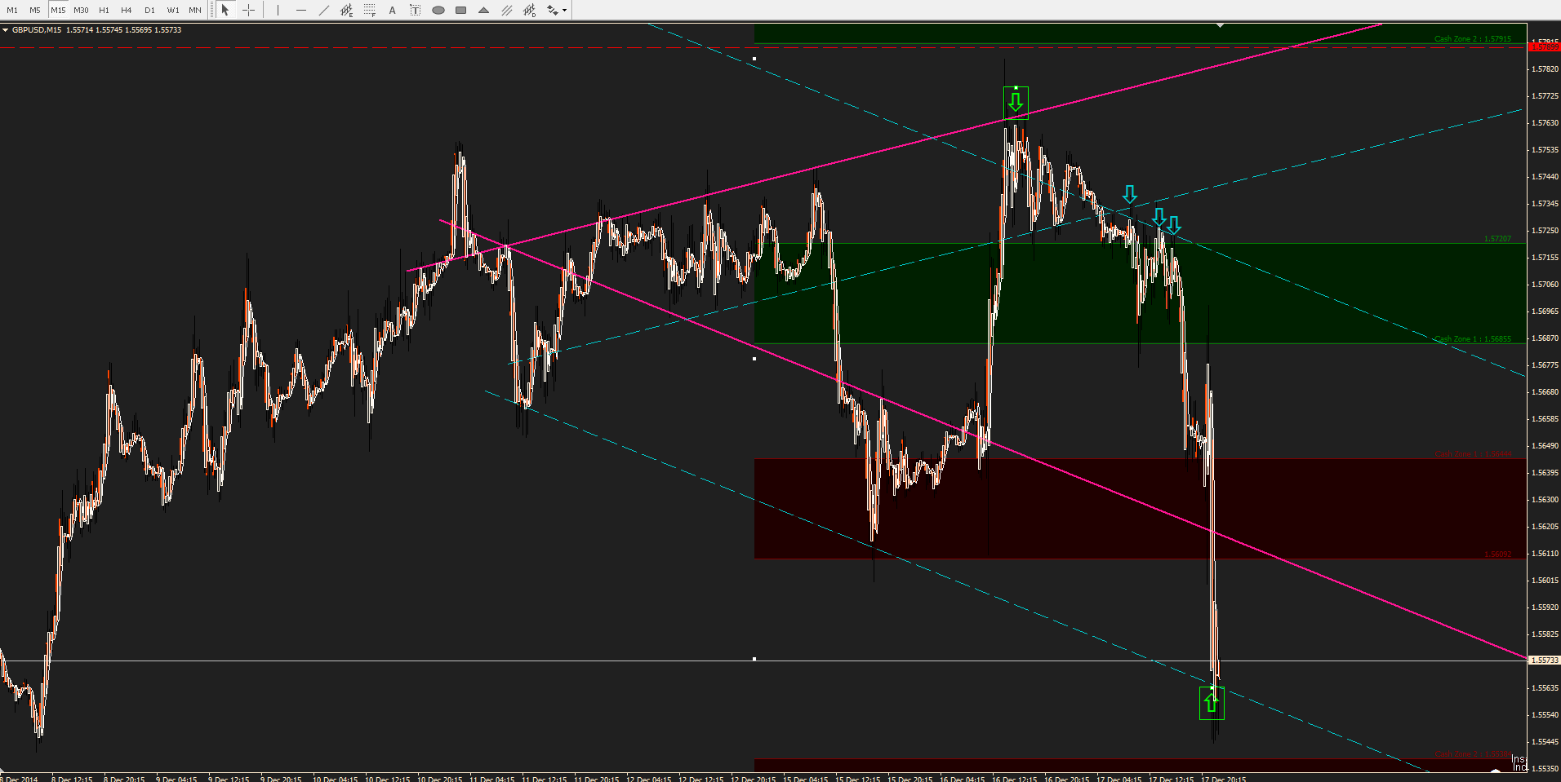Viewport: 1561px width, 782px height.
Task: Select the Ellipse shape tool
Action: coord(438,10)
